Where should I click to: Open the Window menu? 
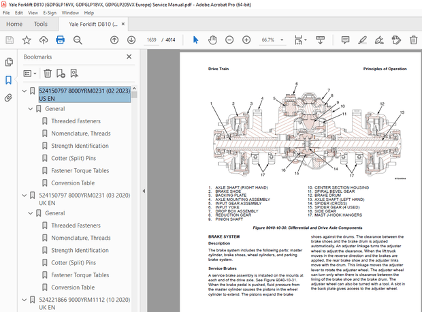coord(70,13)
